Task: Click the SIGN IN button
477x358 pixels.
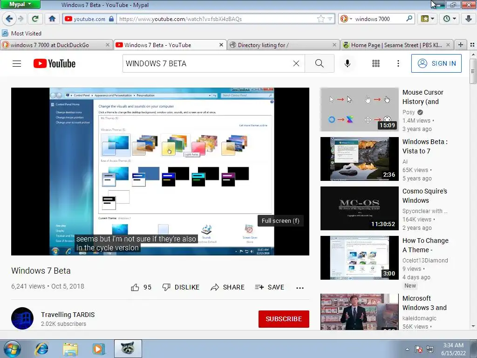Action: point(436,63)
